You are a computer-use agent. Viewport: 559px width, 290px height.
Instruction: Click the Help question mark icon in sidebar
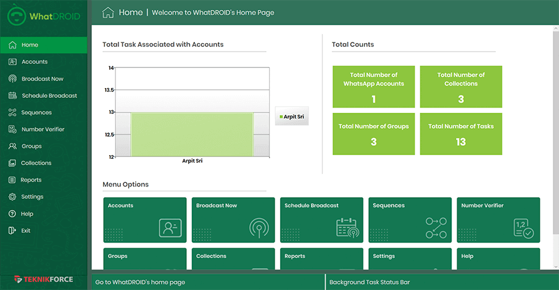[x=12, y=214]
